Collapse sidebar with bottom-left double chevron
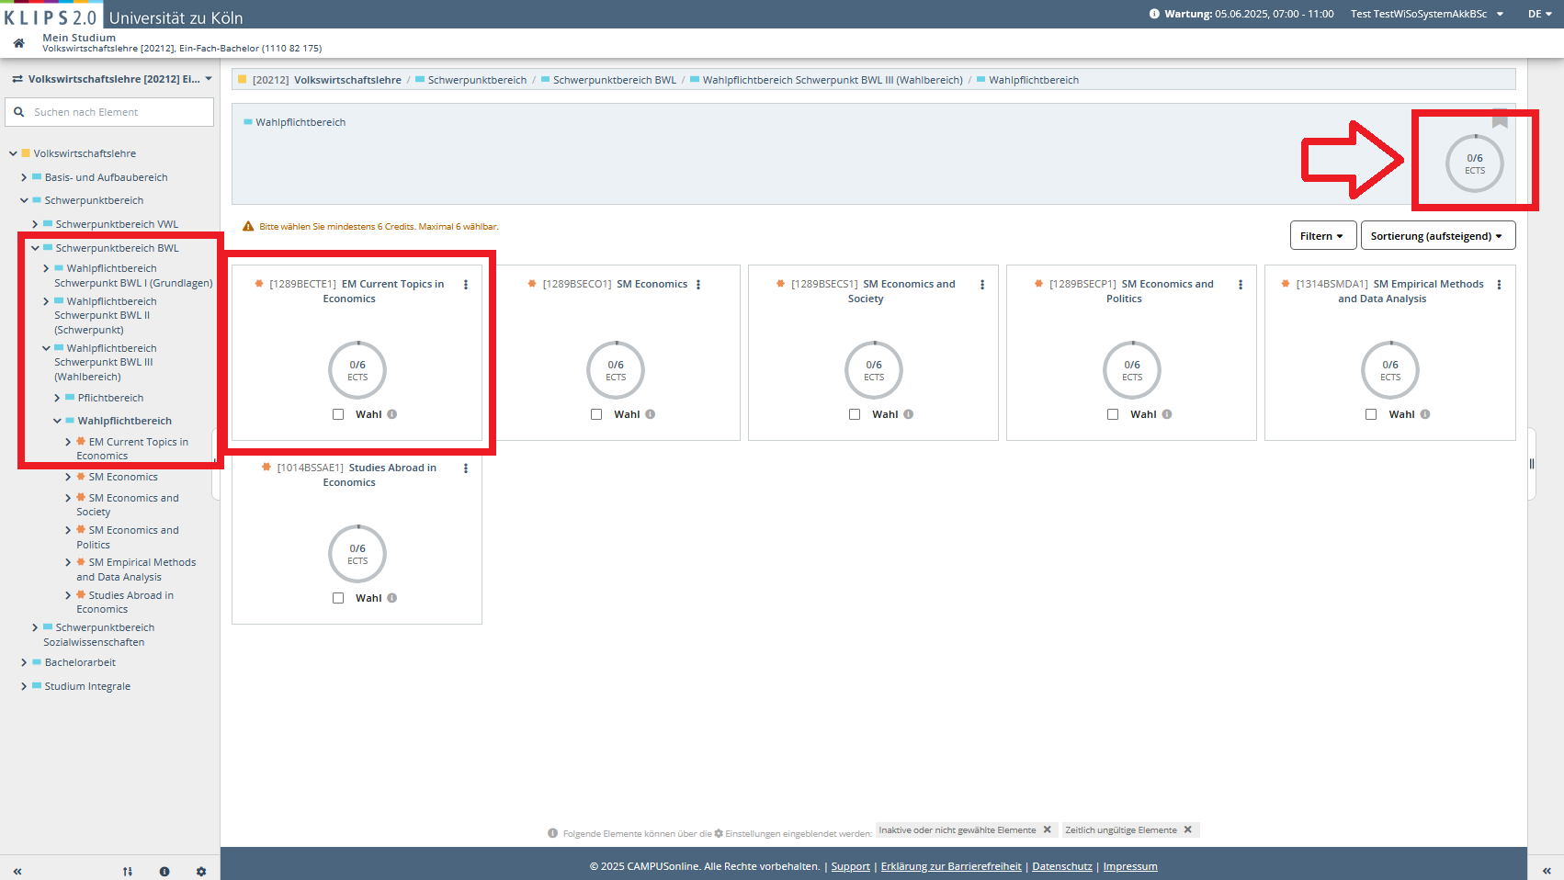1564x880 pixels. pyautogui.click(x=17, y=871)
